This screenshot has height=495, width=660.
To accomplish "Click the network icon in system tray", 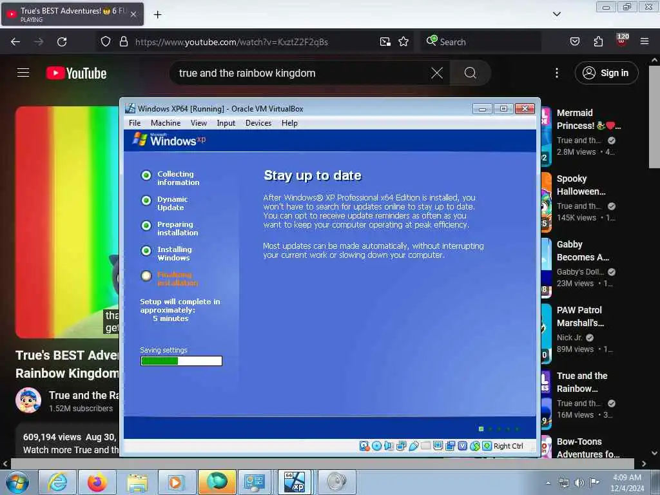I will coord(563,483).
